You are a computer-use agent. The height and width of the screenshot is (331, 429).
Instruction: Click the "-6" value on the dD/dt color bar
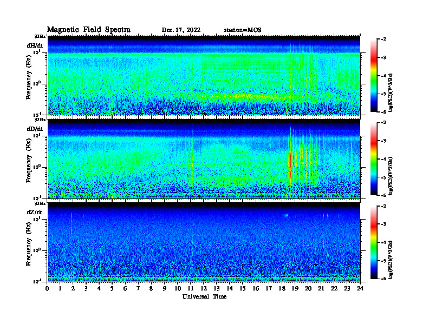(383, 195)
